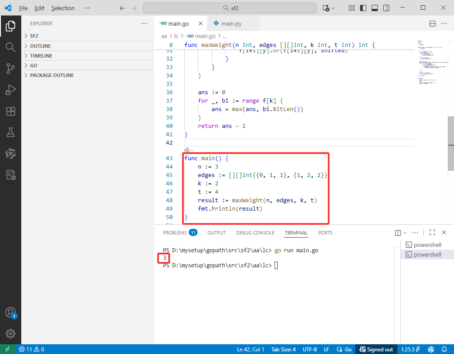This screenshot has height=354, width=454.
Task: Switch to PROBLEMS panel tab
Action: (x=180, y=233)
